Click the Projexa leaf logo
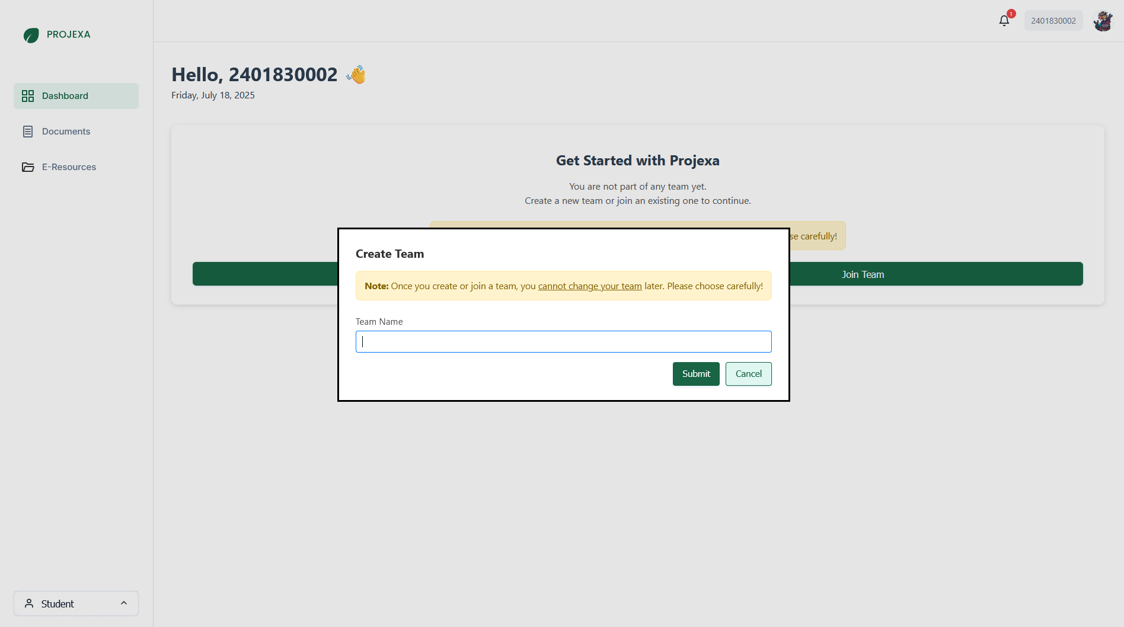 [x=31, y=35]
